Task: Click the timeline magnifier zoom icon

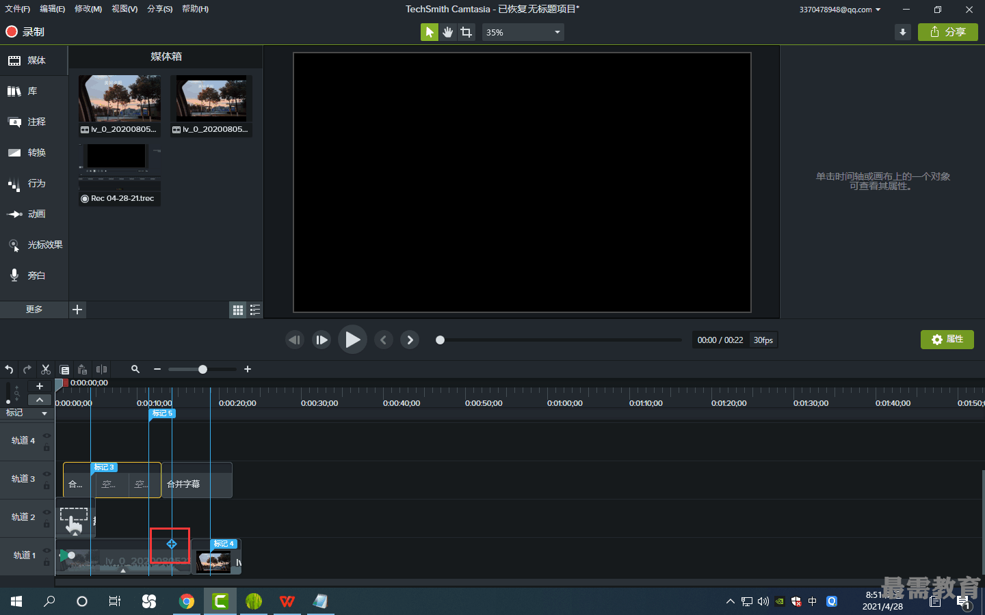Action: point(135,369)
